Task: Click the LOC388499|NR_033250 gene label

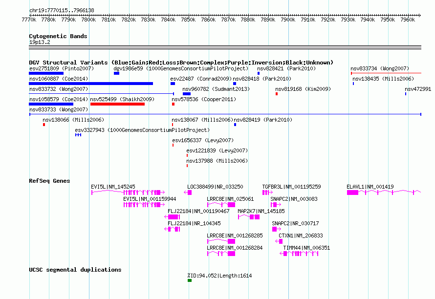Action: click(x=215, y=187)
